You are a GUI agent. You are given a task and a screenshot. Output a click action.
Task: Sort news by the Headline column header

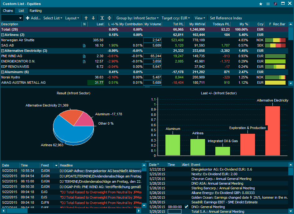100,165
